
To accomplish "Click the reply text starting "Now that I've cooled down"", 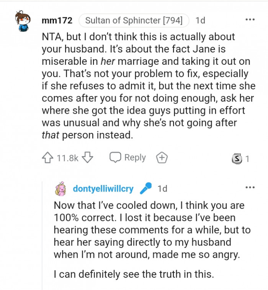I will (149, 230).
